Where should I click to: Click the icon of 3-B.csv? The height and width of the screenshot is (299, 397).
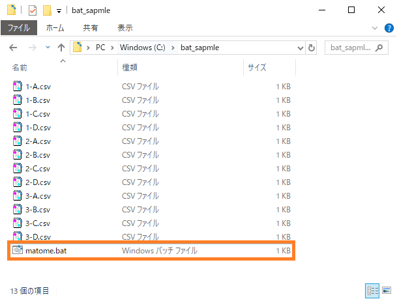[17, 209]
